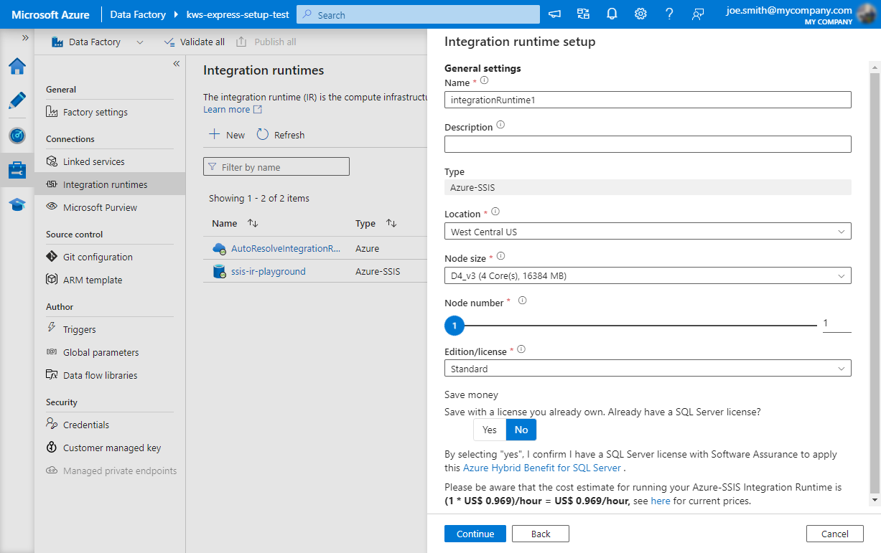Open the Data Factory dropdown in toolbar
881x553 pixels.
(97, 42)
